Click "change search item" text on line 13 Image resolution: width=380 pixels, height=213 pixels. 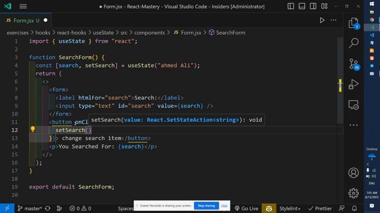[x=91, y=138]
